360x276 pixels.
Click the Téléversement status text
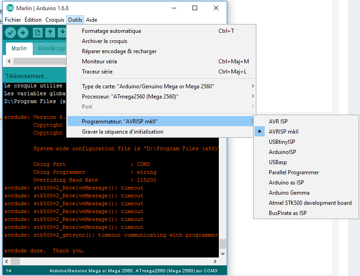(x=26, y=76)
